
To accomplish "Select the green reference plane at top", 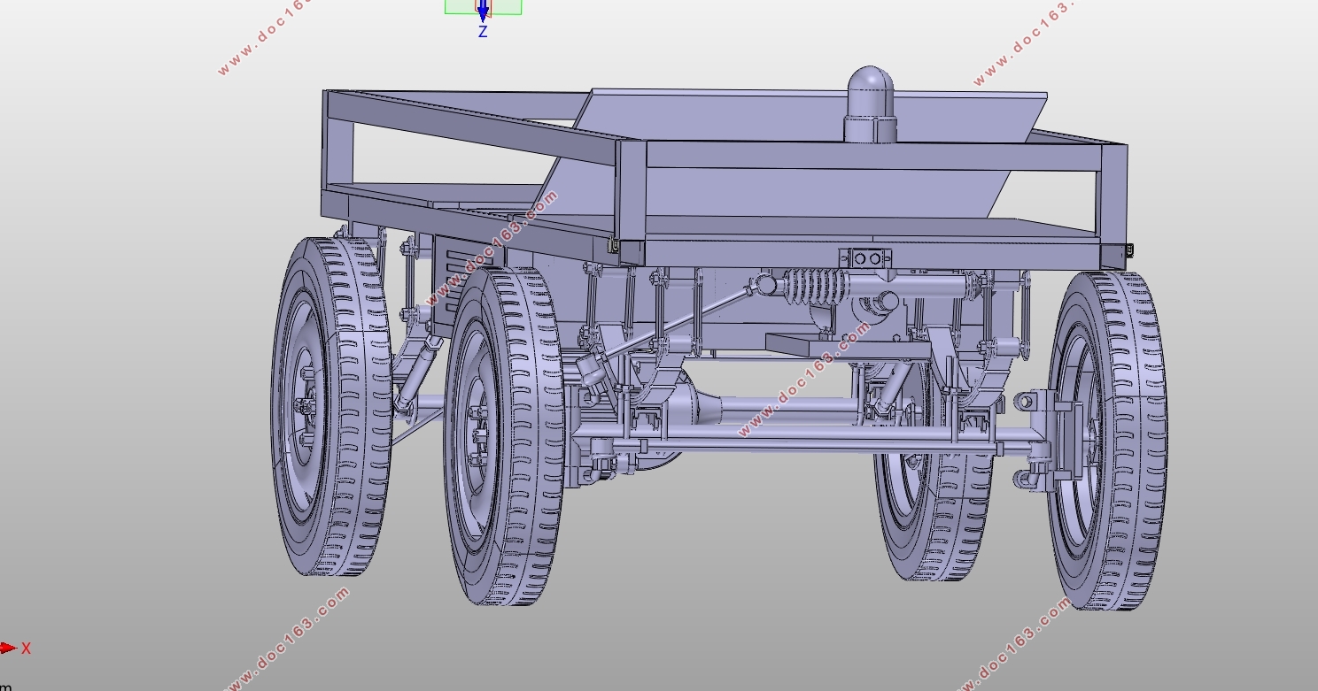I will pos(483,6).
